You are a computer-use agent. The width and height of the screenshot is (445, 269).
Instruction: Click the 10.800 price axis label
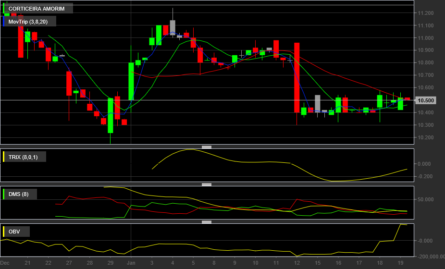coord(425,63)
